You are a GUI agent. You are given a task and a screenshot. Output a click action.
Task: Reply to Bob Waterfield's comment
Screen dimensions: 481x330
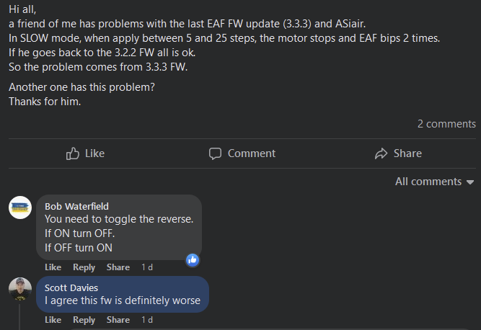(84, 267)
